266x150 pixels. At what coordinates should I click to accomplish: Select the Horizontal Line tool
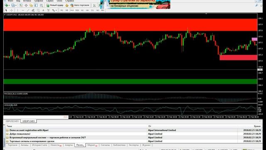point(23,10)
